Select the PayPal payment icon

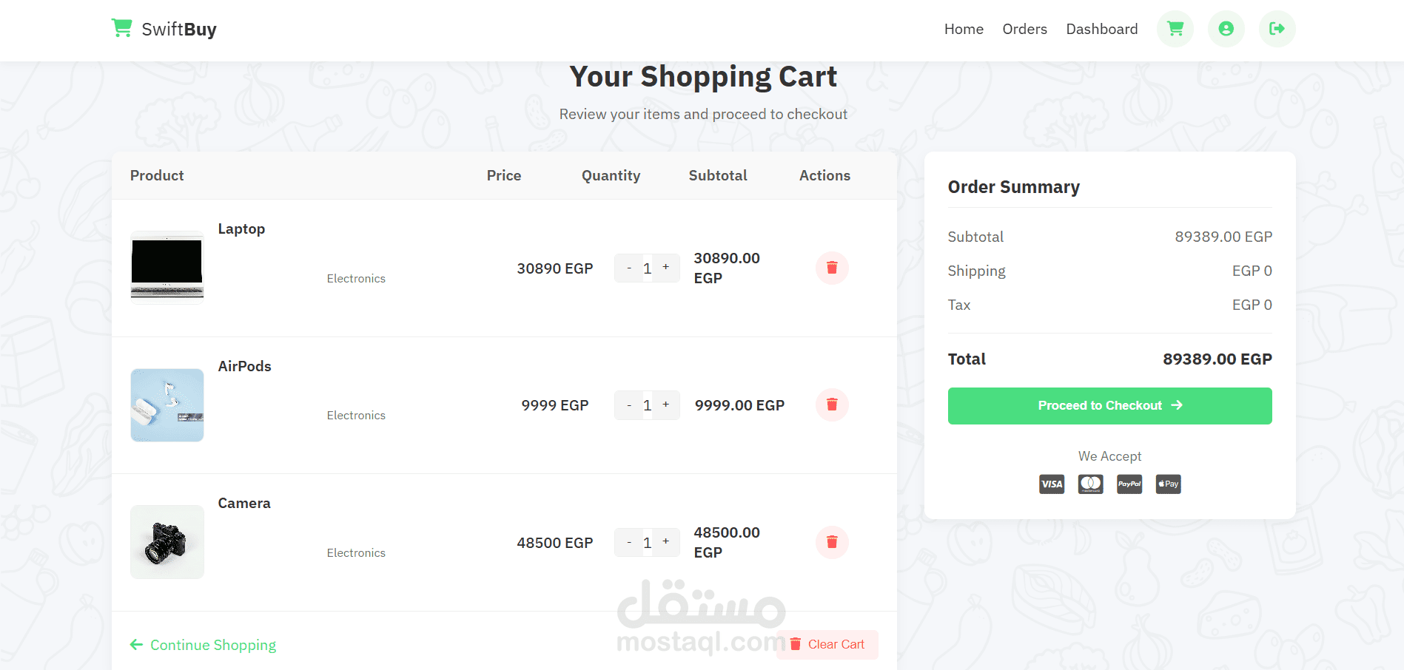coord(1129,484)
